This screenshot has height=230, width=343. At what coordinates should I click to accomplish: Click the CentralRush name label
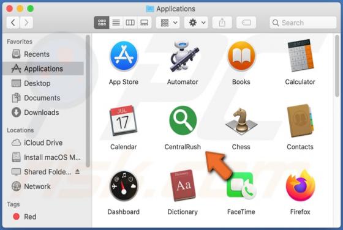(x=183, y=147)
